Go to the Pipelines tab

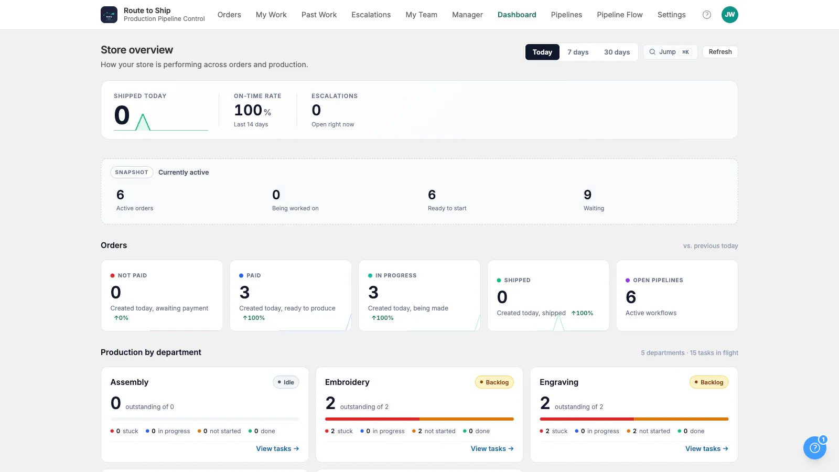coord(566,15)
